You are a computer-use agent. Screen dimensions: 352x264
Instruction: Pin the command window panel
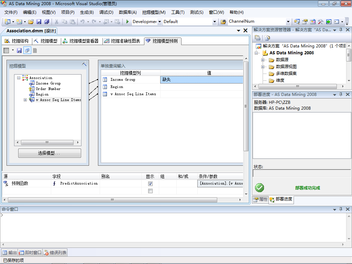pos(341,209)
